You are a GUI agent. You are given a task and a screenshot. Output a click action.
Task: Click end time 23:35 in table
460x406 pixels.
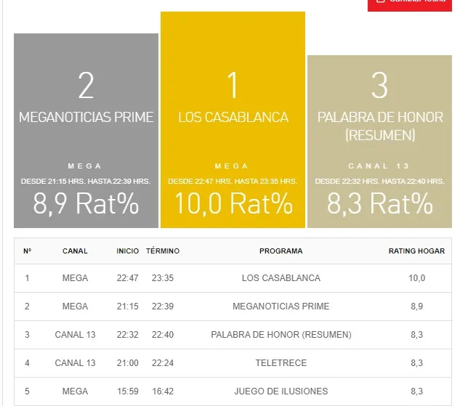pyautogui.click(x=163, y=278)
